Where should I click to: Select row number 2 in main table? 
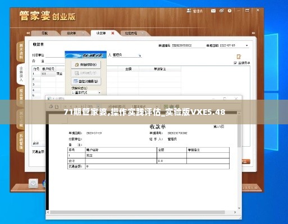point(36,79)
